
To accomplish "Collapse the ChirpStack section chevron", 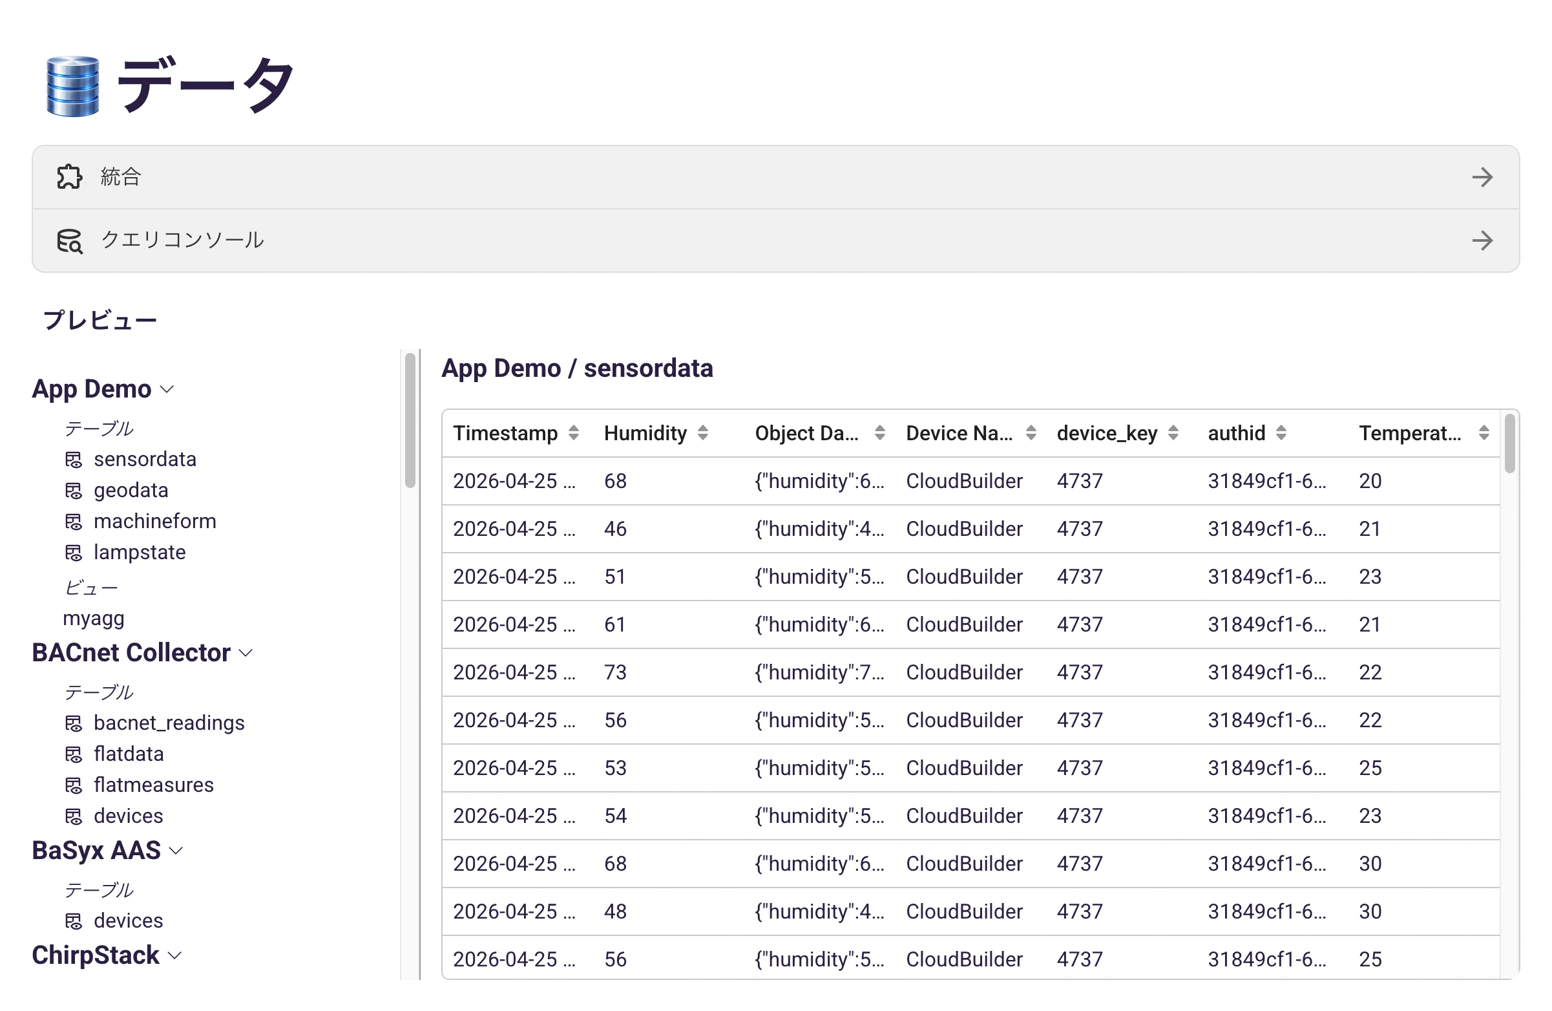I will click(x=174, y=956).
